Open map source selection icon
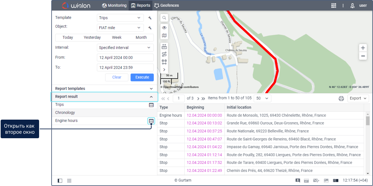373x186 pixels. (x=164, y=36)
